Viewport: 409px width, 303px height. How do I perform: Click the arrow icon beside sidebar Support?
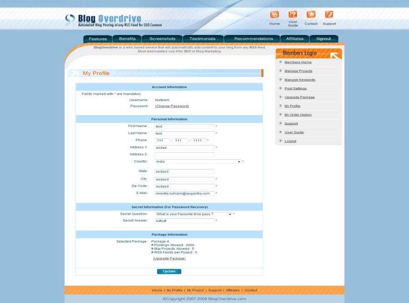click(x=280, y=123)
